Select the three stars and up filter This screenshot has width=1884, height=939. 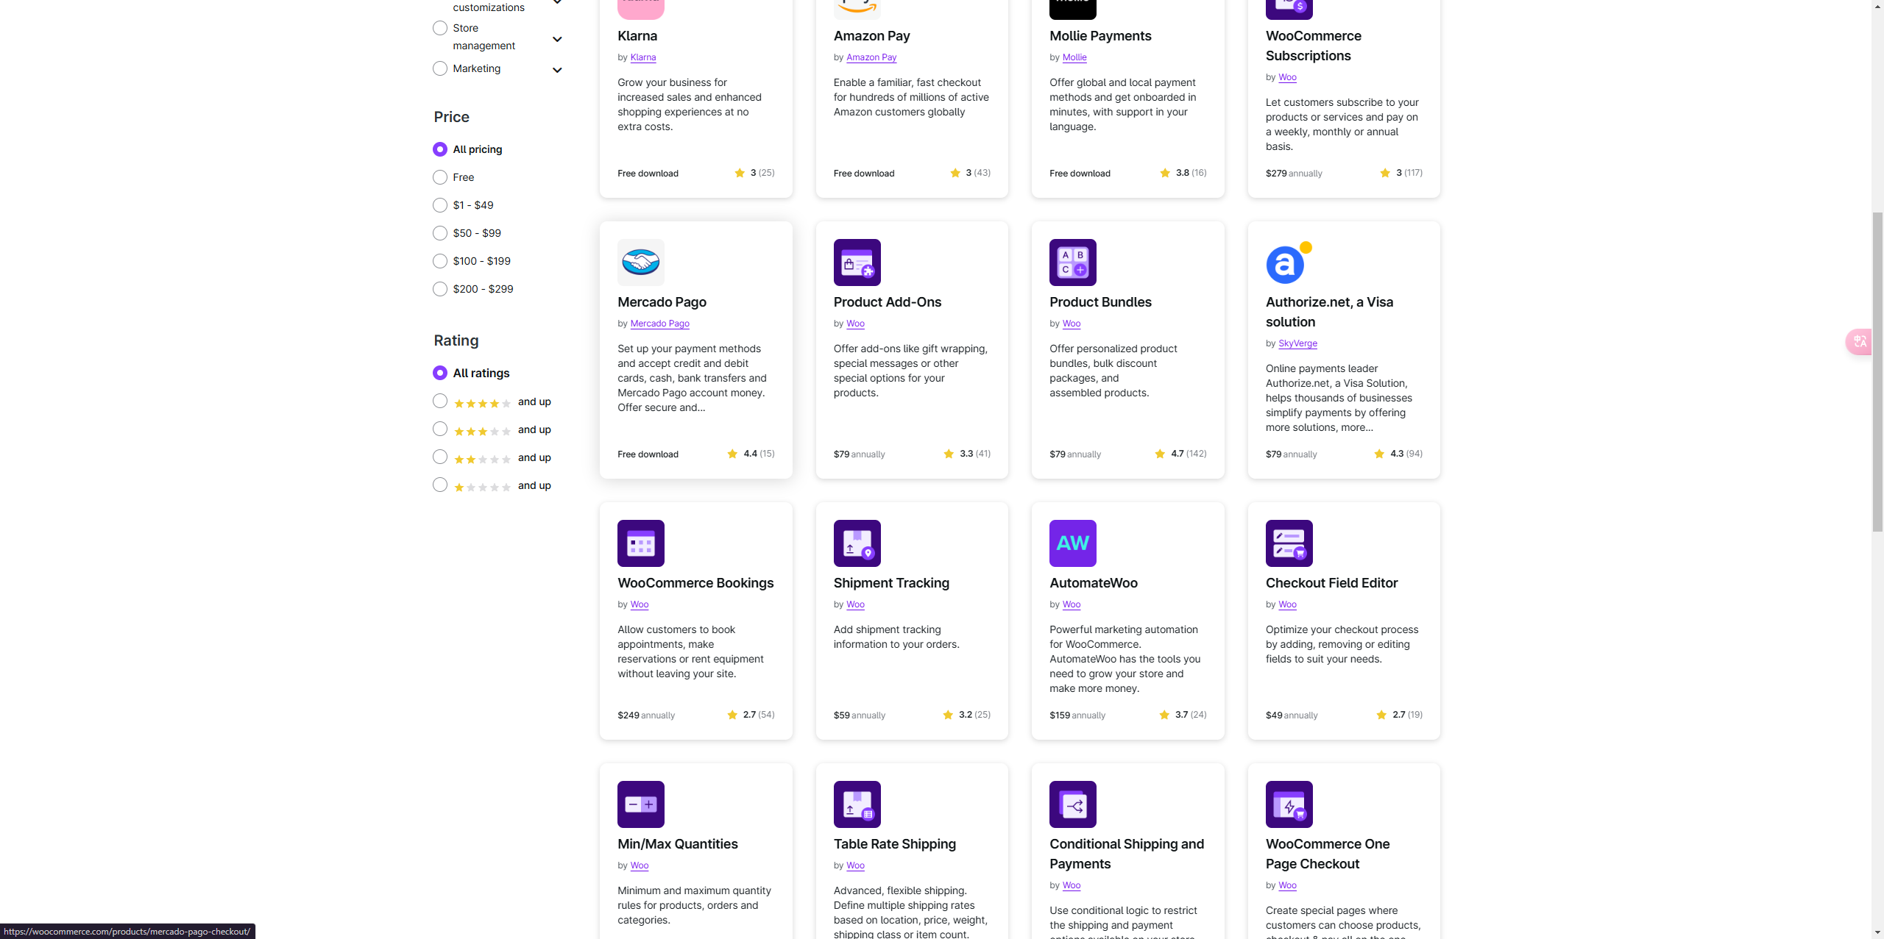(x=440, y=429)
